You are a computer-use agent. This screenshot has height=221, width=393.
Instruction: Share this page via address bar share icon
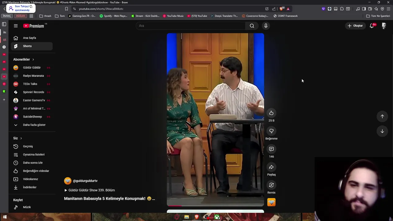tap(274, 9)
